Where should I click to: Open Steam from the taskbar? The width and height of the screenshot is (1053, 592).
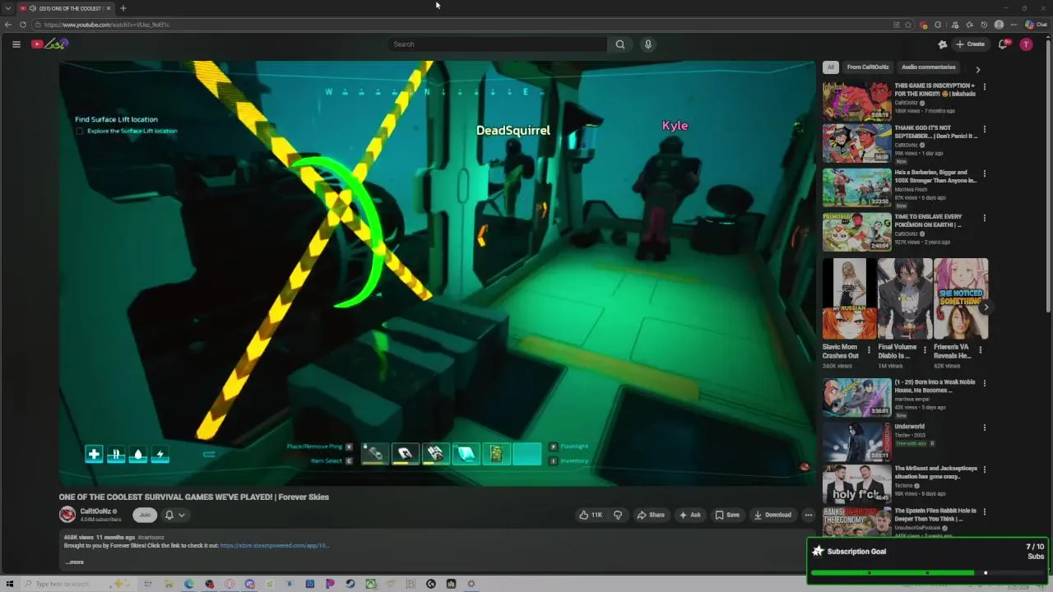(350, 584)
